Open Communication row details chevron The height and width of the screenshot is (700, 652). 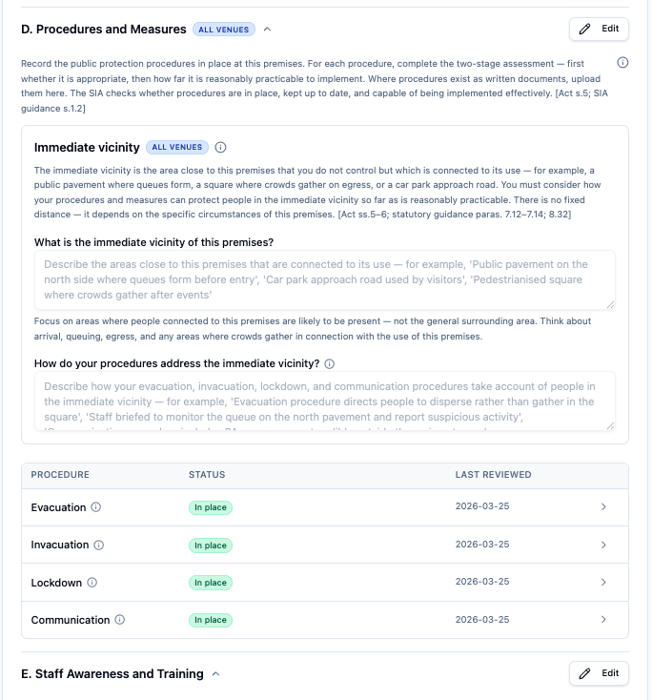click(603, 619)
